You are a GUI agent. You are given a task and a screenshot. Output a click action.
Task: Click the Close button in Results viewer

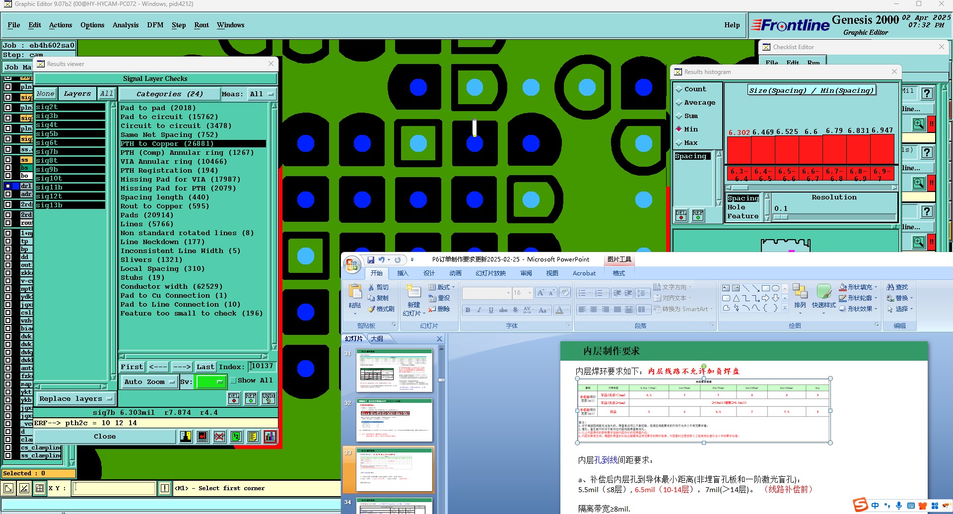[x=105, y=437]
